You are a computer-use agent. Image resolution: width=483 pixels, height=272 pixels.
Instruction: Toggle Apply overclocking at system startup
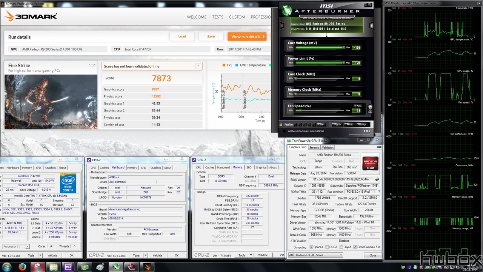click(284, 131)
